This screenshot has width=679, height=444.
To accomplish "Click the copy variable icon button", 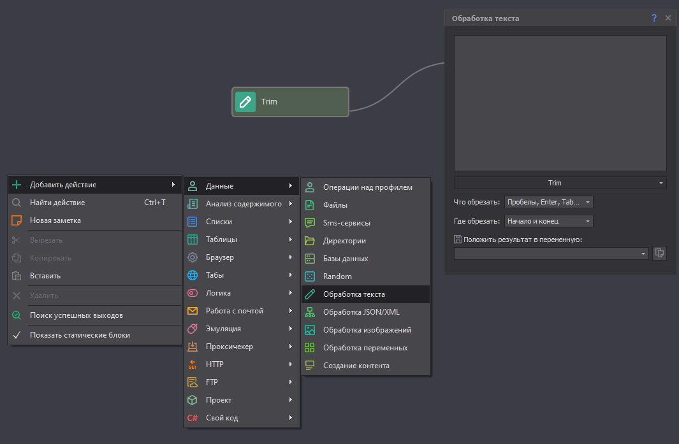I will click(659, 253).
